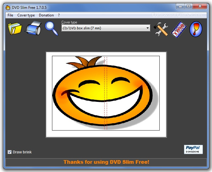Image resolution: width=212 pixels, height=172 pixels.
Task: Add a title using the Title icon
Action: [x=179, y=29]
